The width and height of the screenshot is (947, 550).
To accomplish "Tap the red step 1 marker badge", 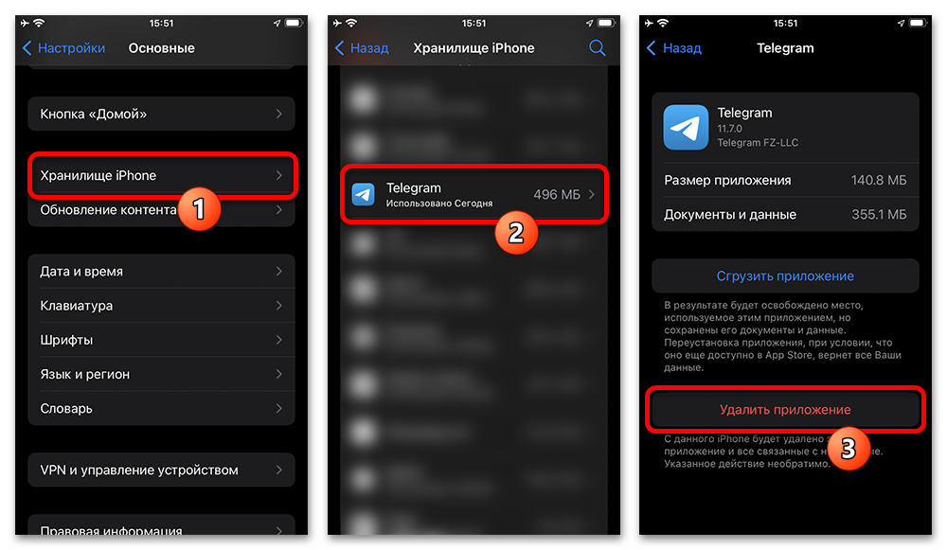I will [199, 209].
